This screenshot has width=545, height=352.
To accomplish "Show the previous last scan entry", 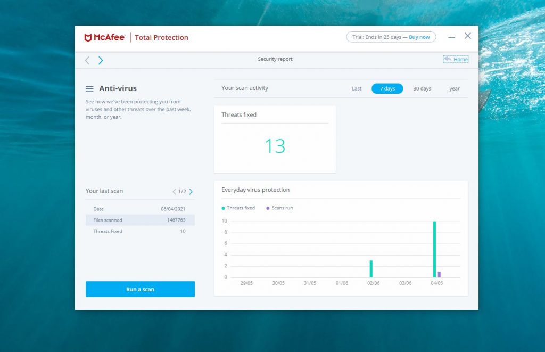I will [174, 192].
